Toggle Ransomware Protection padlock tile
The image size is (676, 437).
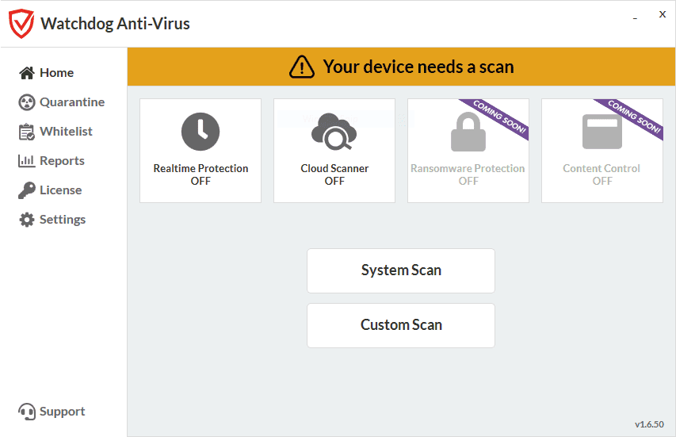(x=468, y=151)
